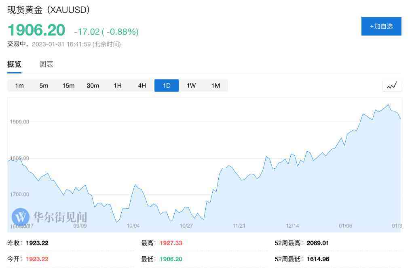Switch to the 4H interval
Viewport: 414px width, 270px height.
tap(142, 86)
